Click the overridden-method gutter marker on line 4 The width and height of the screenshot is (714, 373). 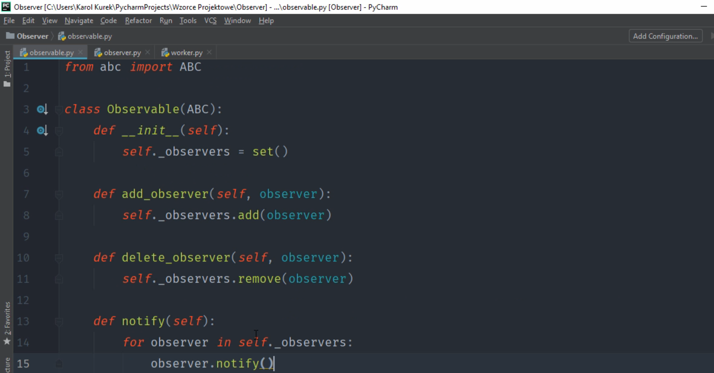42,131
